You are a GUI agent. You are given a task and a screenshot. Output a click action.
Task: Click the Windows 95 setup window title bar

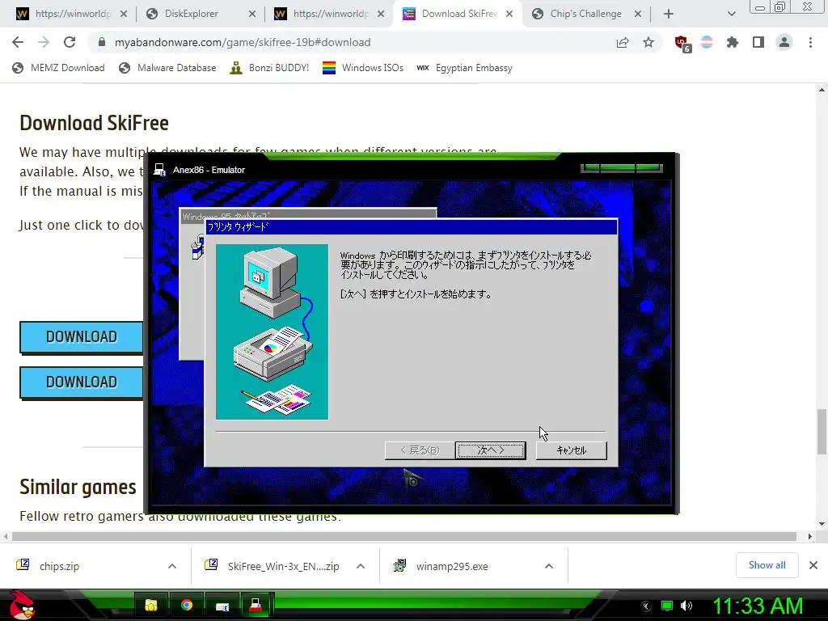coord(308,215)
